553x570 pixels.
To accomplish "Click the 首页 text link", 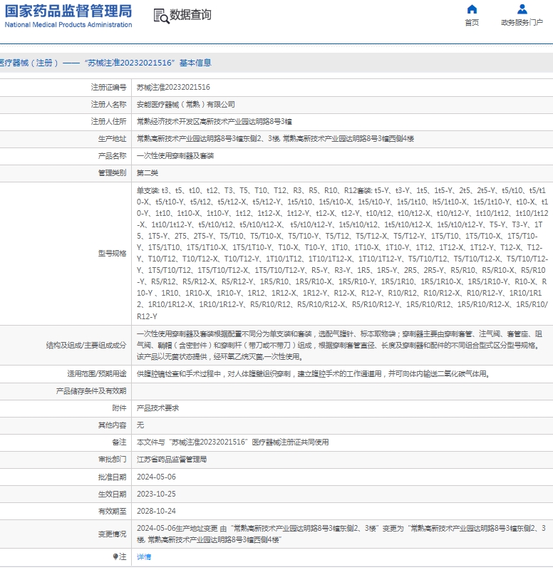I will point(472,23).
